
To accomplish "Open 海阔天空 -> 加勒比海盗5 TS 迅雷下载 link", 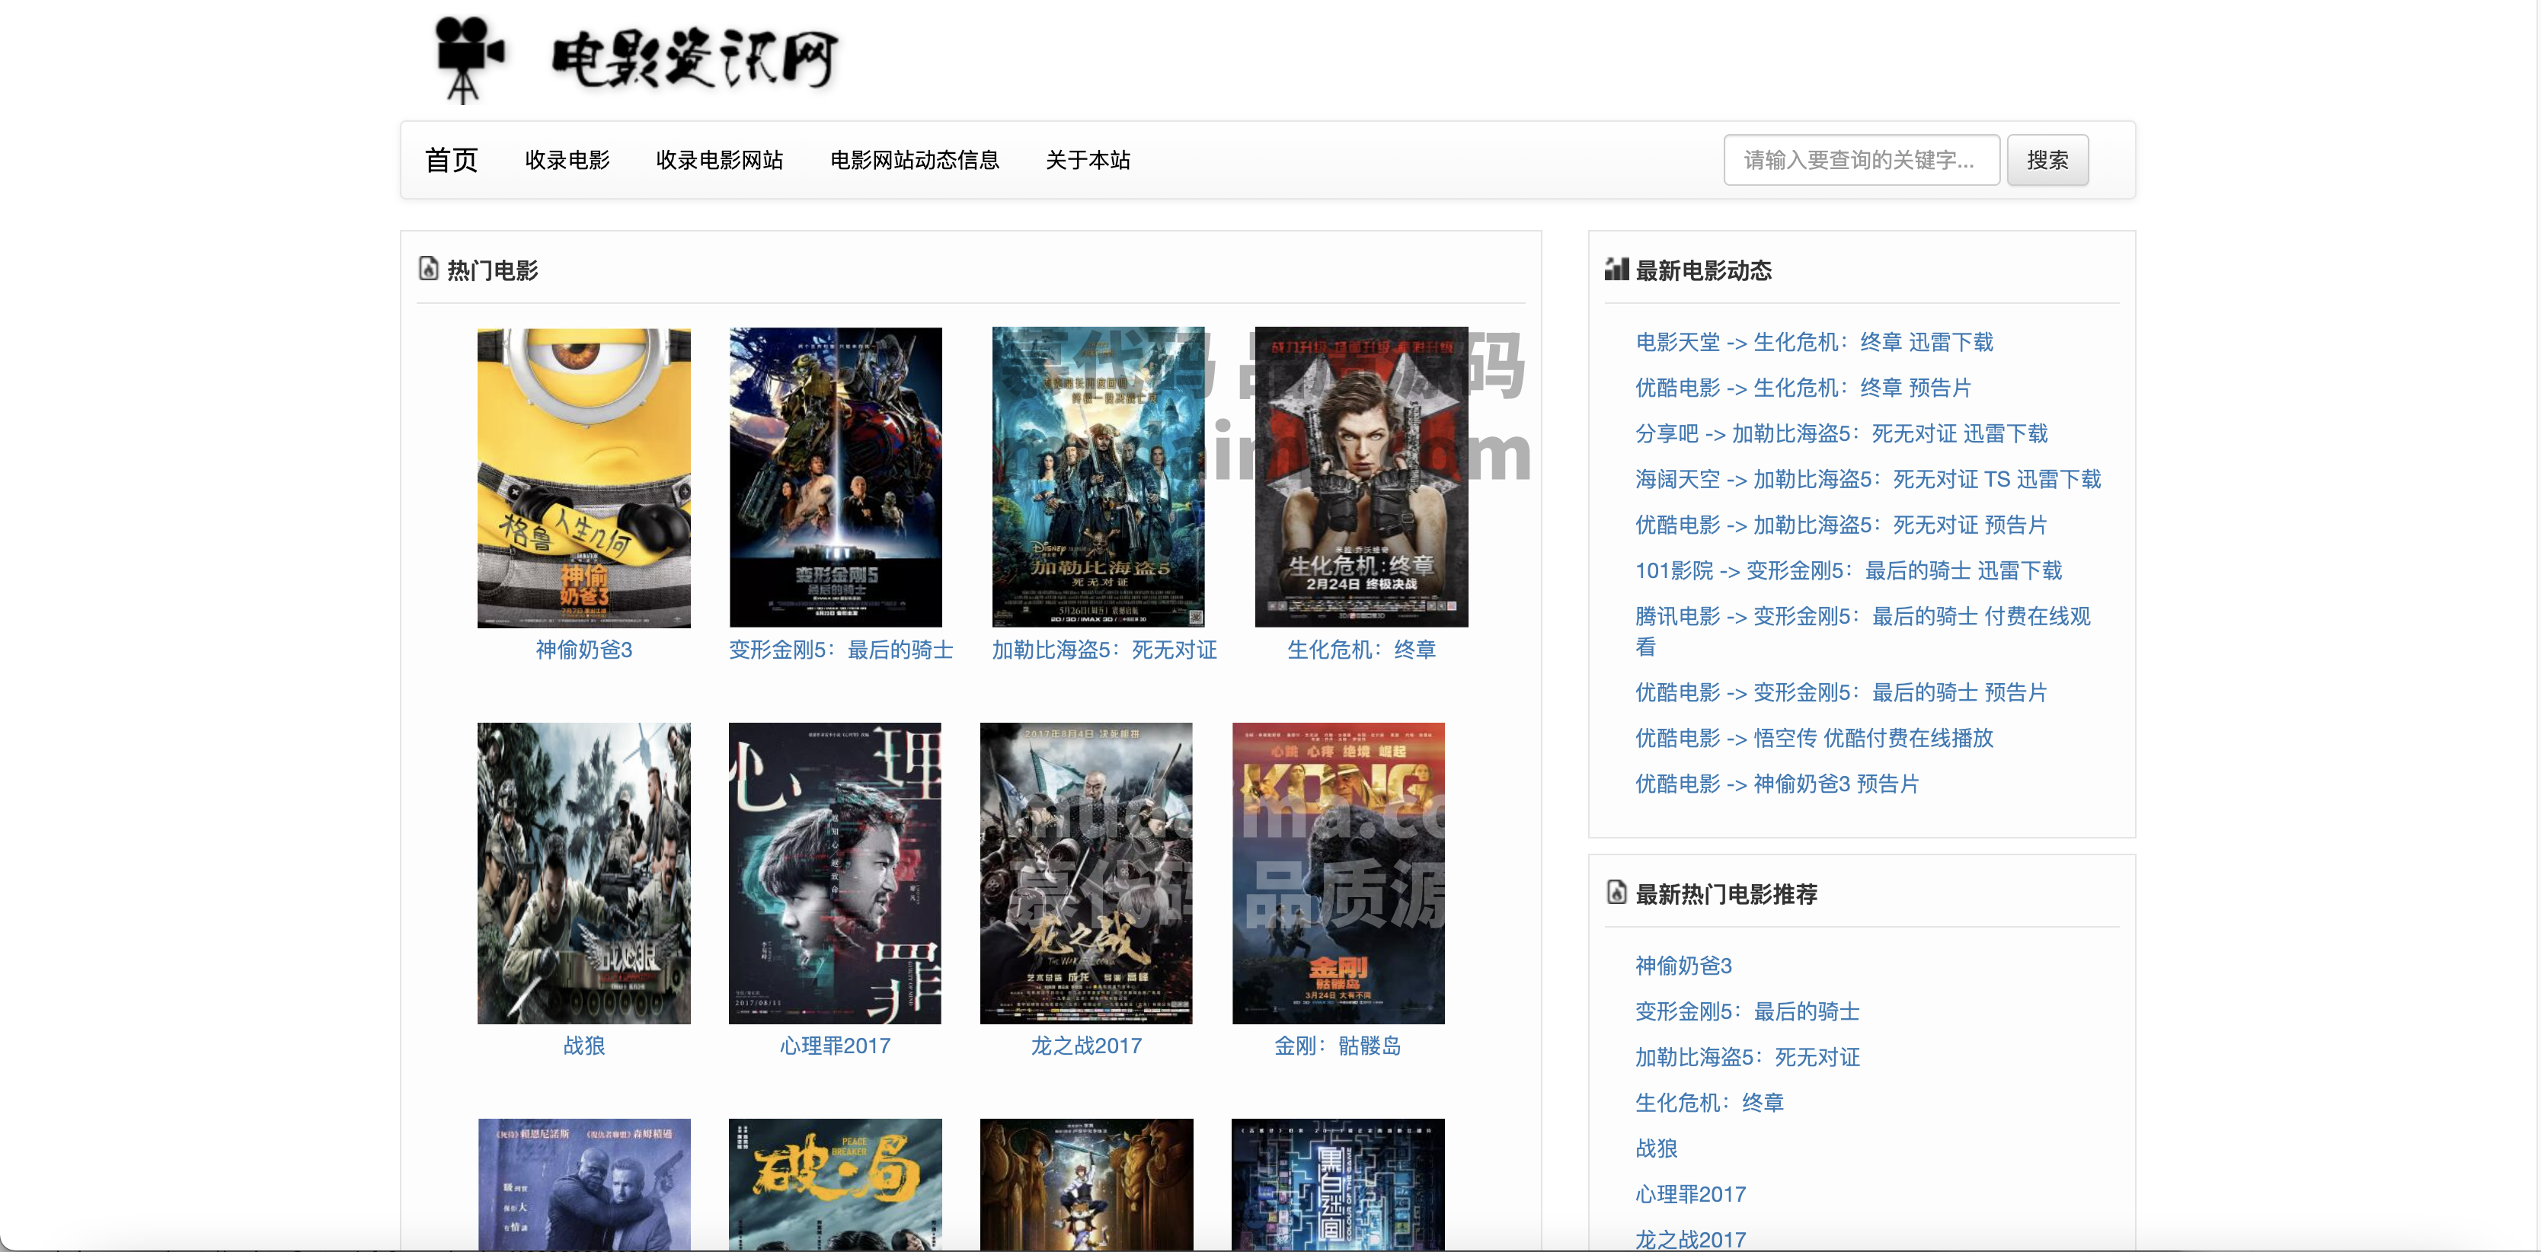I will (x=1868, y=480).
